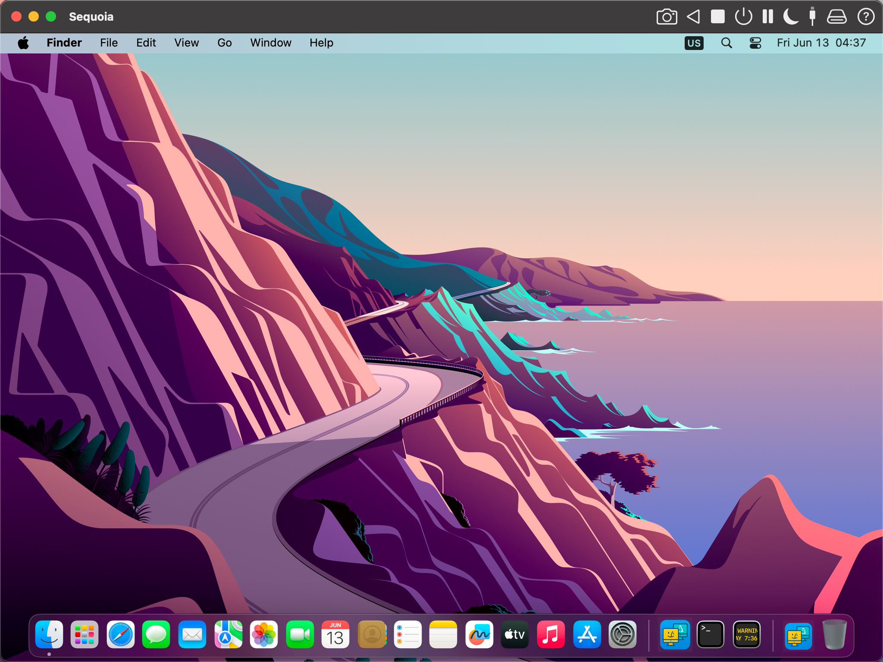
Task: Pause the Sequoia virtual machine
Action: coord(767,17)
